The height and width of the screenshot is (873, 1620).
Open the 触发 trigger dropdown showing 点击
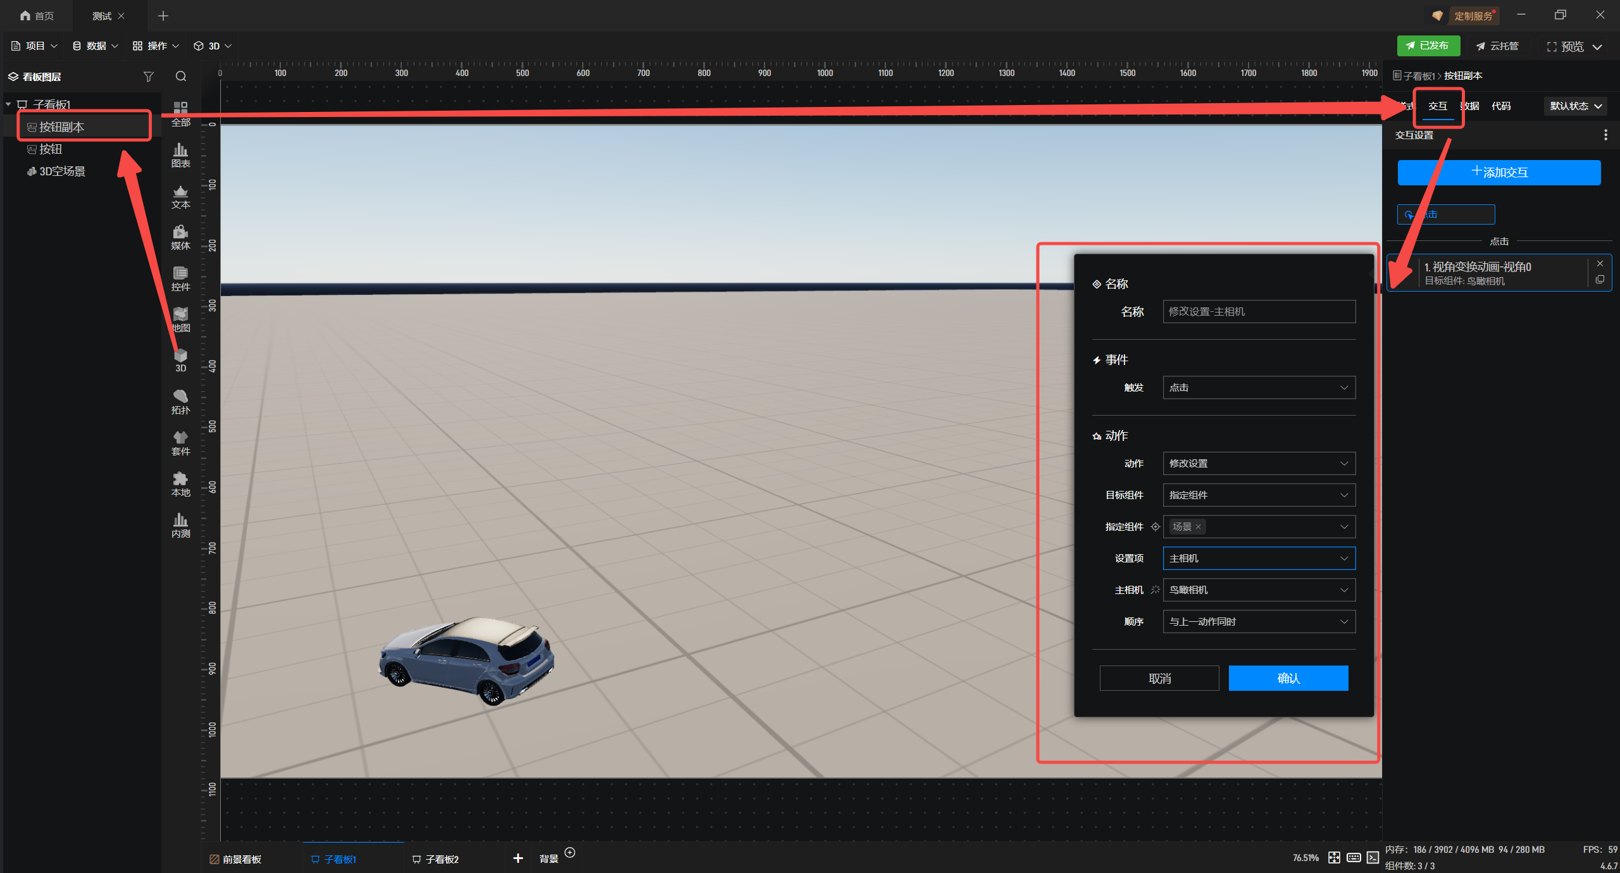point(1259,388)
